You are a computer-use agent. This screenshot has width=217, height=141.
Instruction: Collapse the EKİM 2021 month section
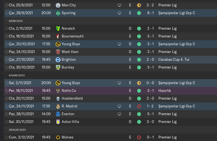click(x=15, y=21)
